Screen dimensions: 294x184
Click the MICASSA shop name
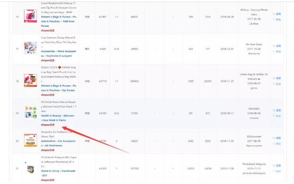[254, 109]
